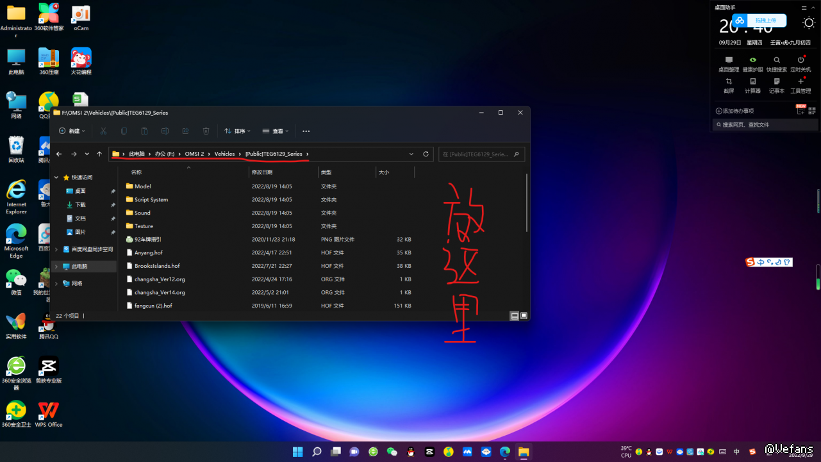The width and height of the screenshot is (821, 462).
Task: Expand the 此电脑 tree node in sidebar
Action: (x=56, y=267)
